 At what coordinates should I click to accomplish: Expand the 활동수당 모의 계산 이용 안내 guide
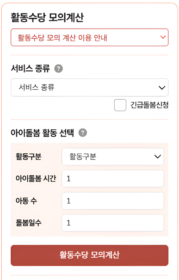coord(89,37)
